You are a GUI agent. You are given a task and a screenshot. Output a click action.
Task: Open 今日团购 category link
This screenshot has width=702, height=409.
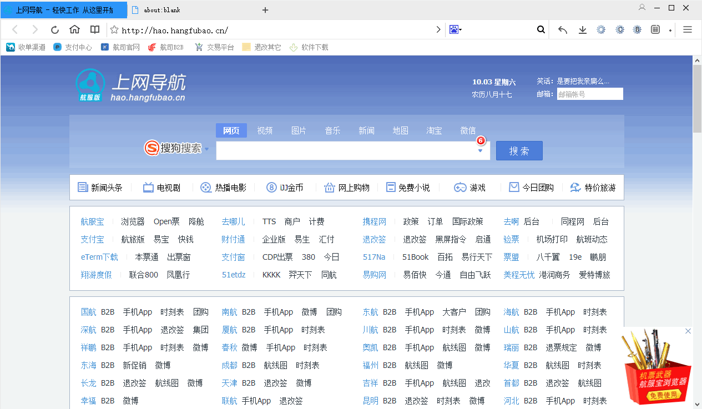(x=531, y=188)
